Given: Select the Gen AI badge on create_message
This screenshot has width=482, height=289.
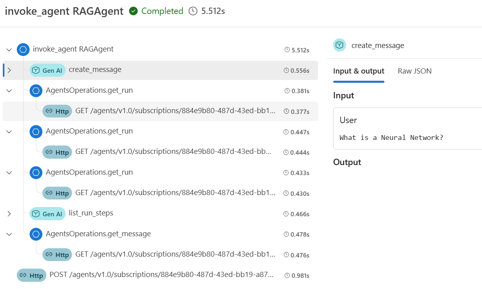Looking at the screenshot, I should point(47,70).
